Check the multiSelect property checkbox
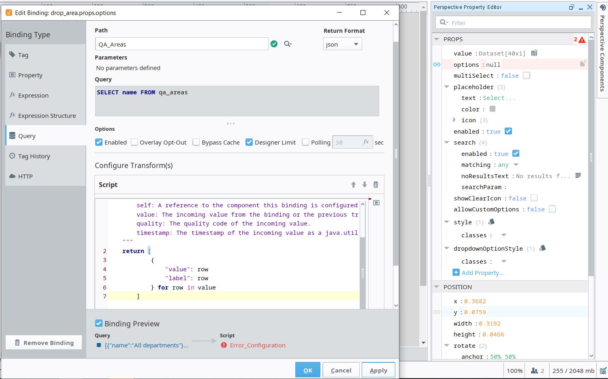 (x=527, y=75)
